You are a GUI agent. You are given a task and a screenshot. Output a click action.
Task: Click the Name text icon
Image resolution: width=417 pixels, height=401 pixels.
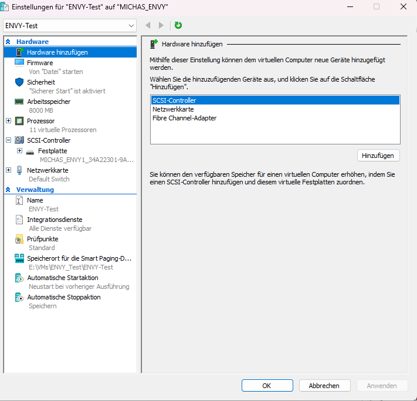[19, 200]
